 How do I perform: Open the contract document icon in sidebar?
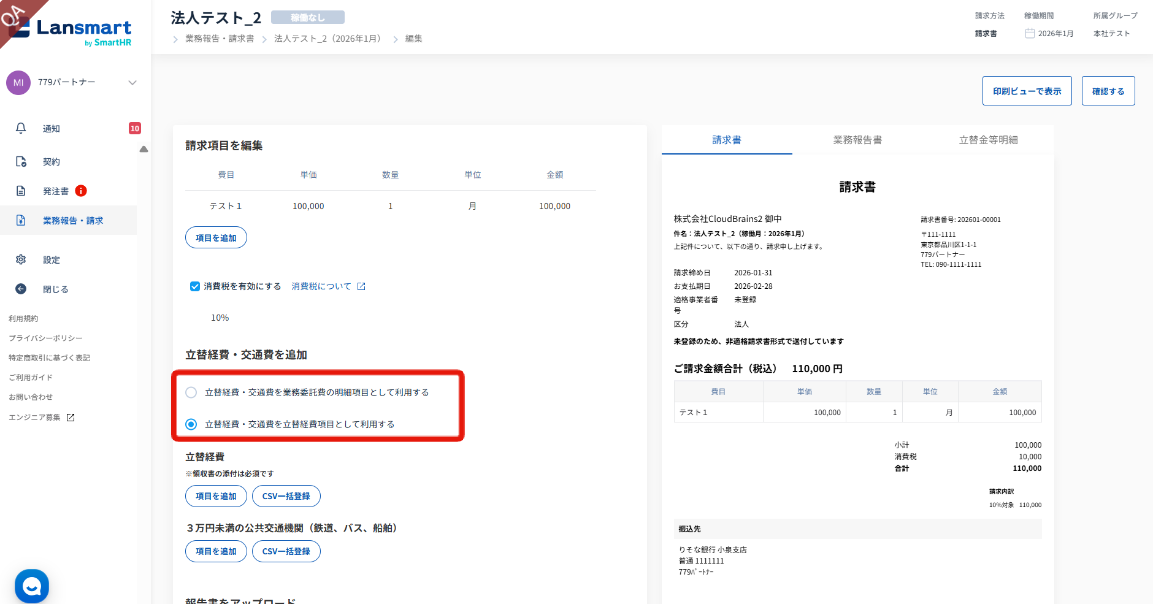[21, 161]
